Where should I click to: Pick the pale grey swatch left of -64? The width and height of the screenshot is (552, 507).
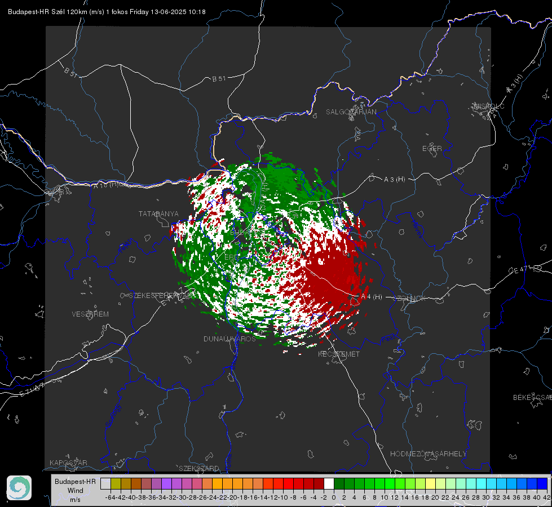point(105,483)
